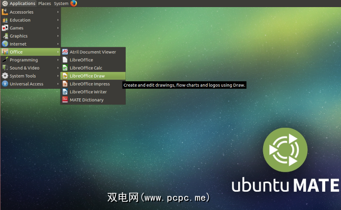
Task: Launch the generic LibreOffice entry
Action: pos(81,60)
